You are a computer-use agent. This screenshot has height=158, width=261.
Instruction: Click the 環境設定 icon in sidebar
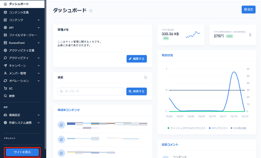pyautogui.click(x=5, y=115)
